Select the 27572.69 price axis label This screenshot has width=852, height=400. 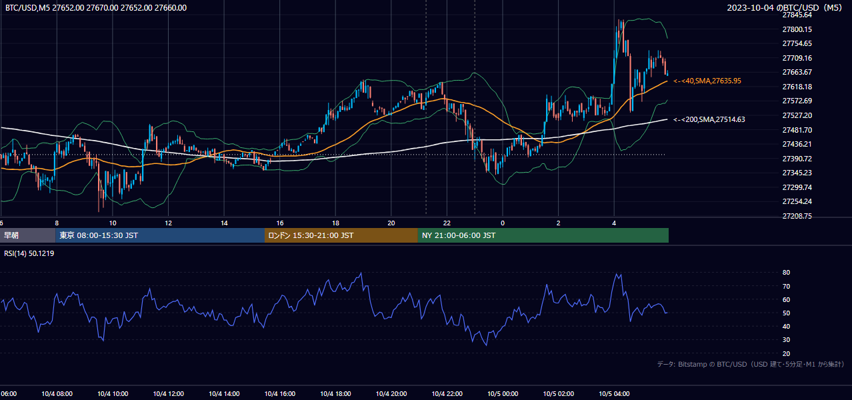coord(797,101)
